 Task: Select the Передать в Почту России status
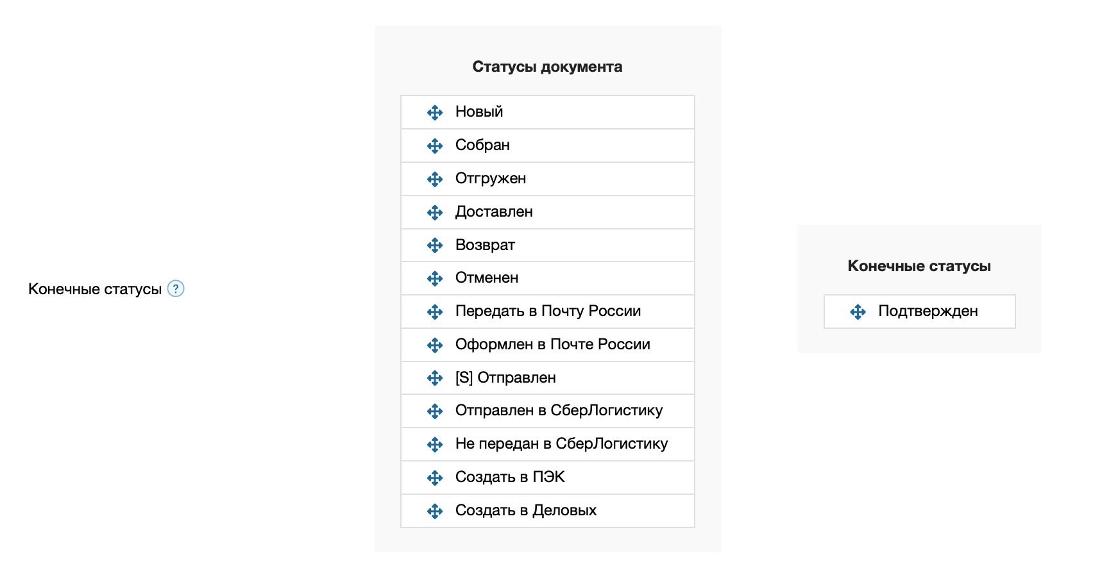548,311
